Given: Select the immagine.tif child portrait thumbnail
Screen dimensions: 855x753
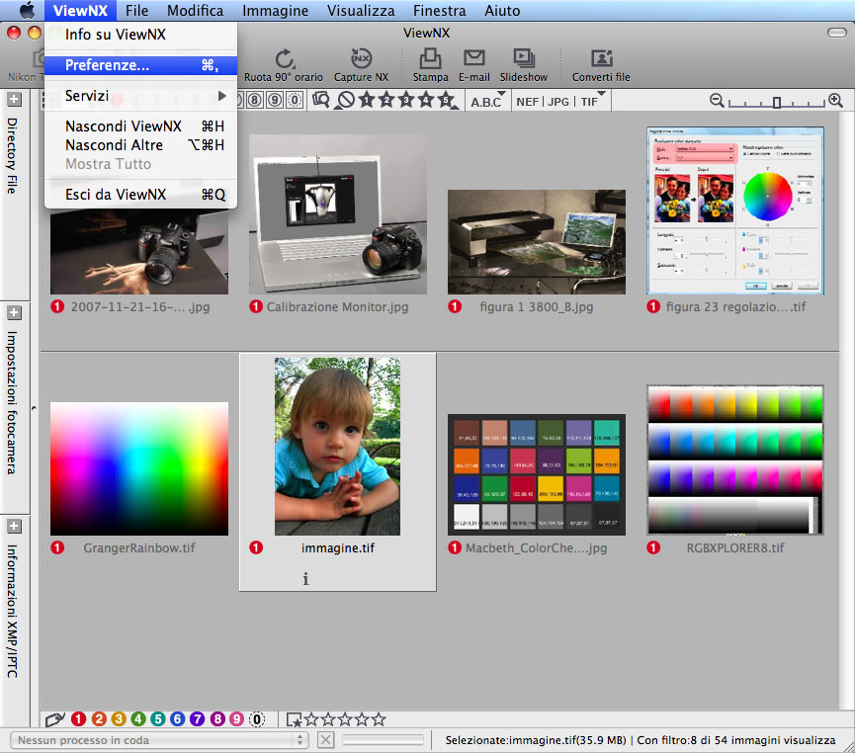Looking at the screenshot, I should [337, 447].
